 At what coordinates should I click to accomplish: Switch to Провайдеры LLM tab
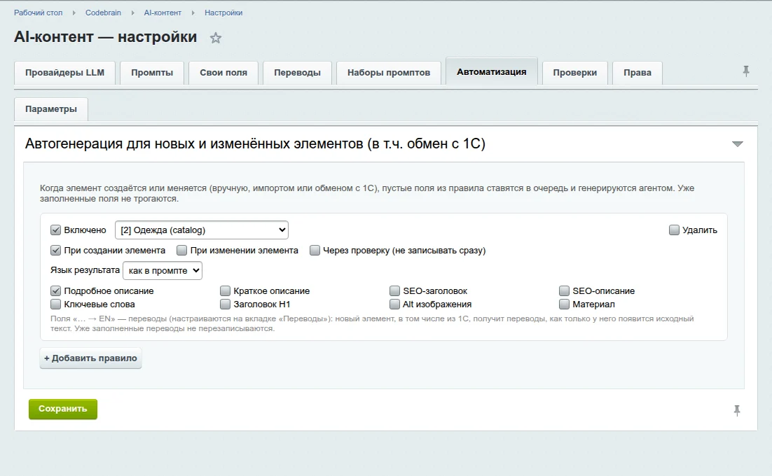tap(64, 73)
